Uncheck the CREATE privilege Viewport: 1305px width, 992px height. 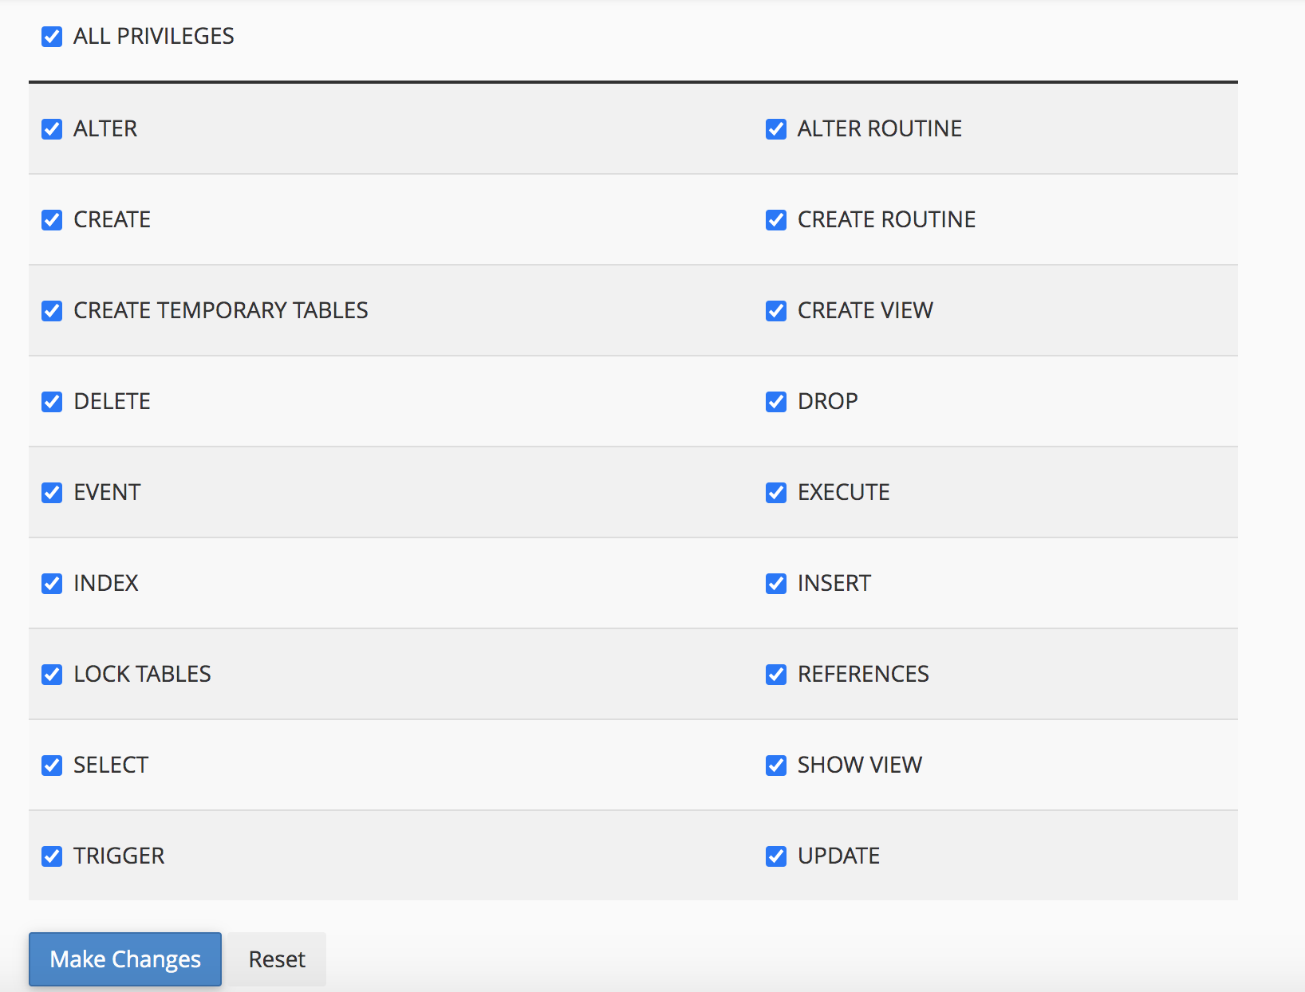(x=52, y=220)
